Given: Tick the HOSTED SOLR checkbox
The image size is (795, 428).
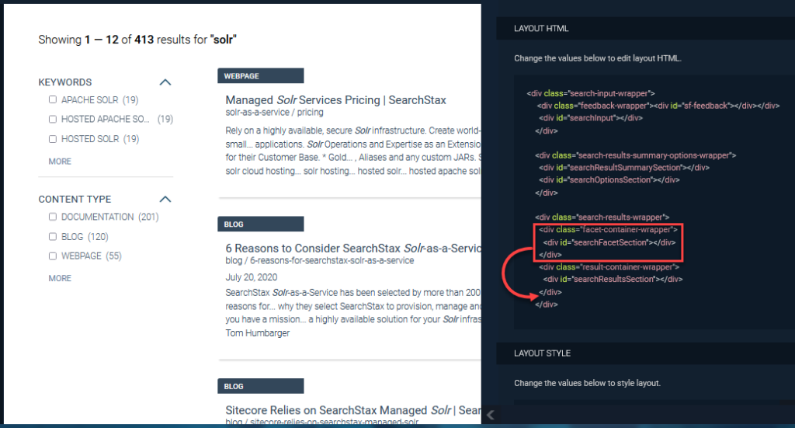Looking at the screenshot, I should (x=53, y=139).
